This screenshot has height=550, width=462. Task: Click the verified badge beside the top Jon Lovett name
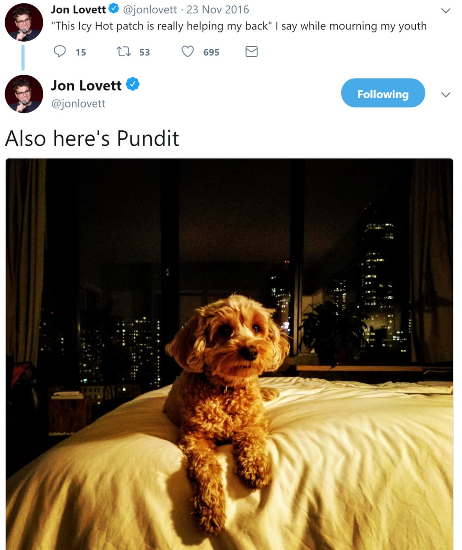click(114, 8)
